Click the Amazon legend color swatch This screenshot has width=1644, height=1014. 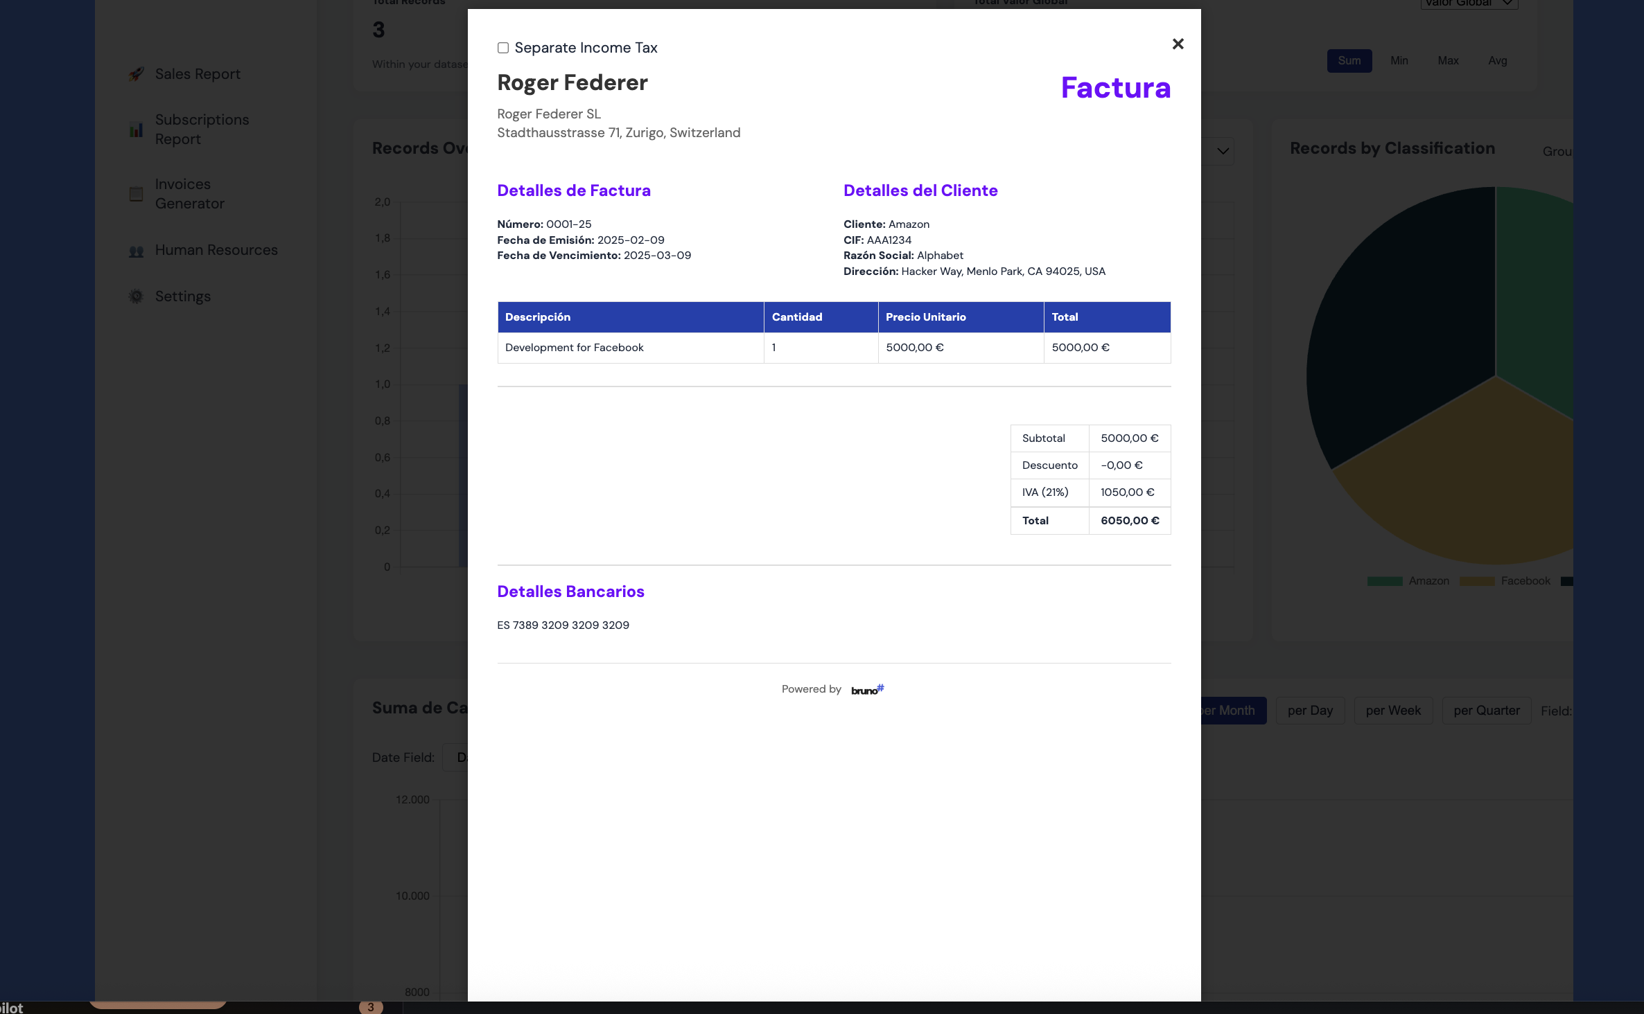click(x=1384, y=581)
